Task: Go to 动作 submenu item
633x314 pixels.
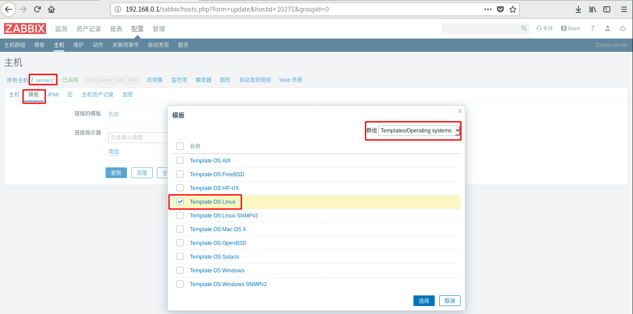Action: pos(98,45)
